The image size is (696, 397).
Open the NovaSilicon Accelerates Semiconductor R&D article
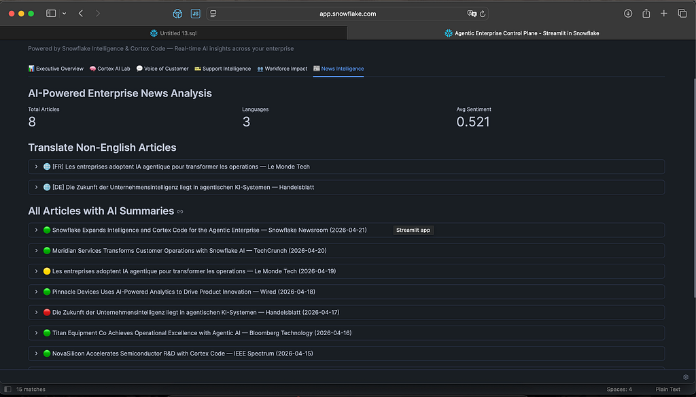point(346,353)
